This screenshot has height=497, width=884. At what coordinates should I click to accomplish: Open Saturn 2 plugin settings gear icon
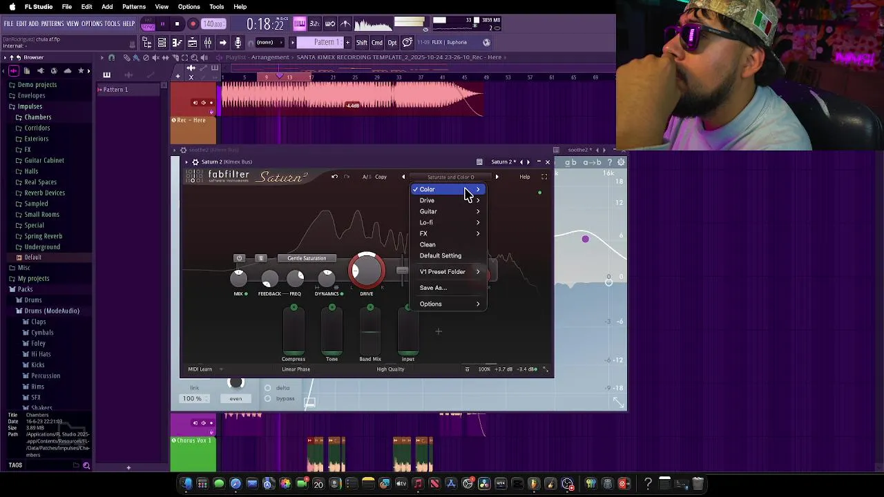pos(195,162)
